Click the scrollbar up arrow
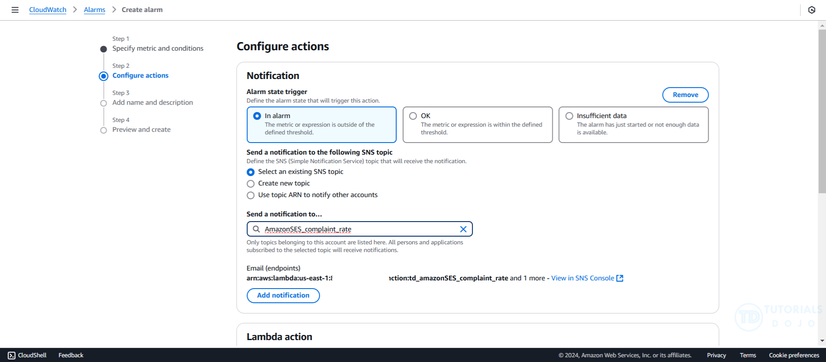This screenshot has height=362, width=826. click(822, 26)
